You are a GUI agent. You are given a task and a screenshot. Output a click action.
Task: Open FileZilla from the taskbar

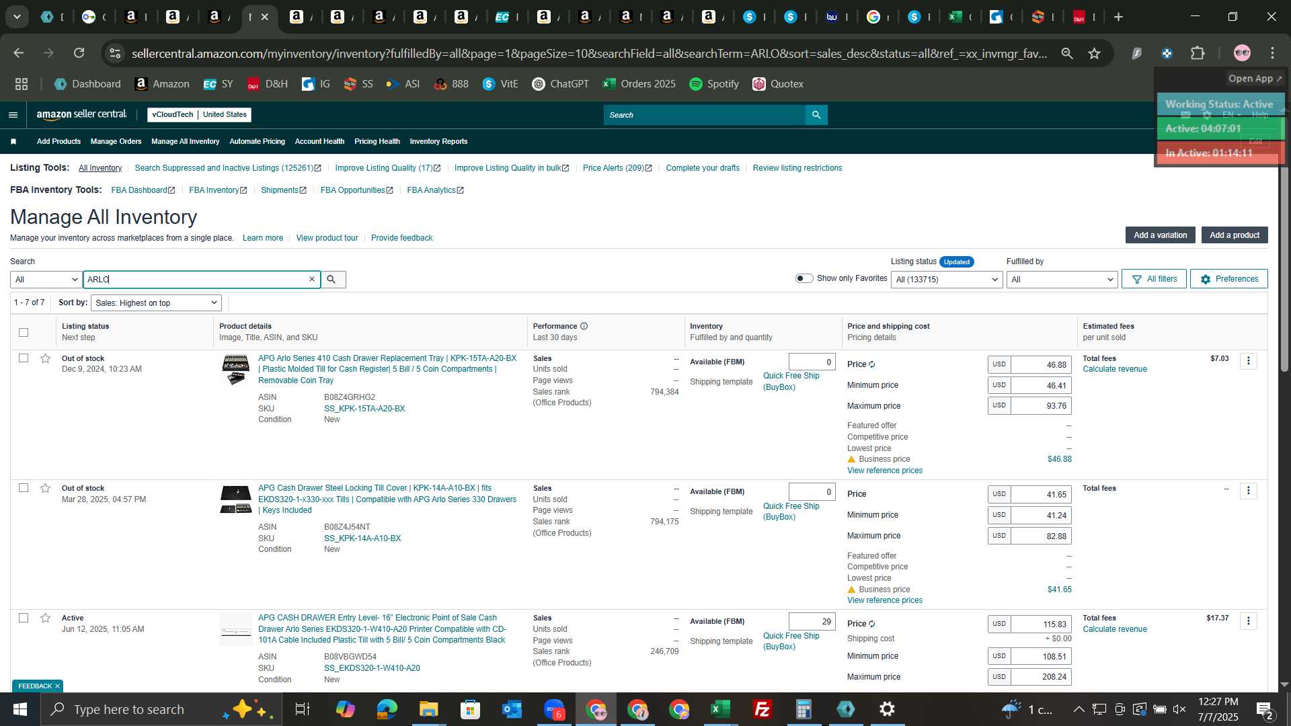(x=762, y=709)
